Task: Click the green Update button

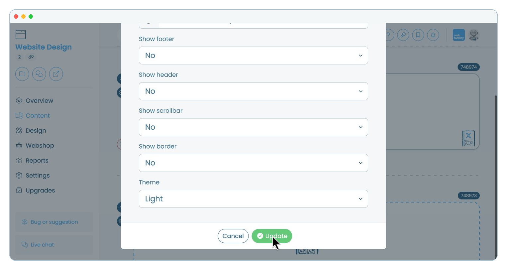Action: click(x=272, y=236)
